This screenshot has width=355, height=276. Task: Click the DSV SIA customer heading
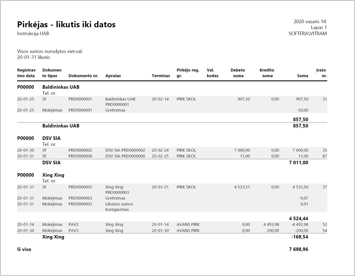coord(51,138)
